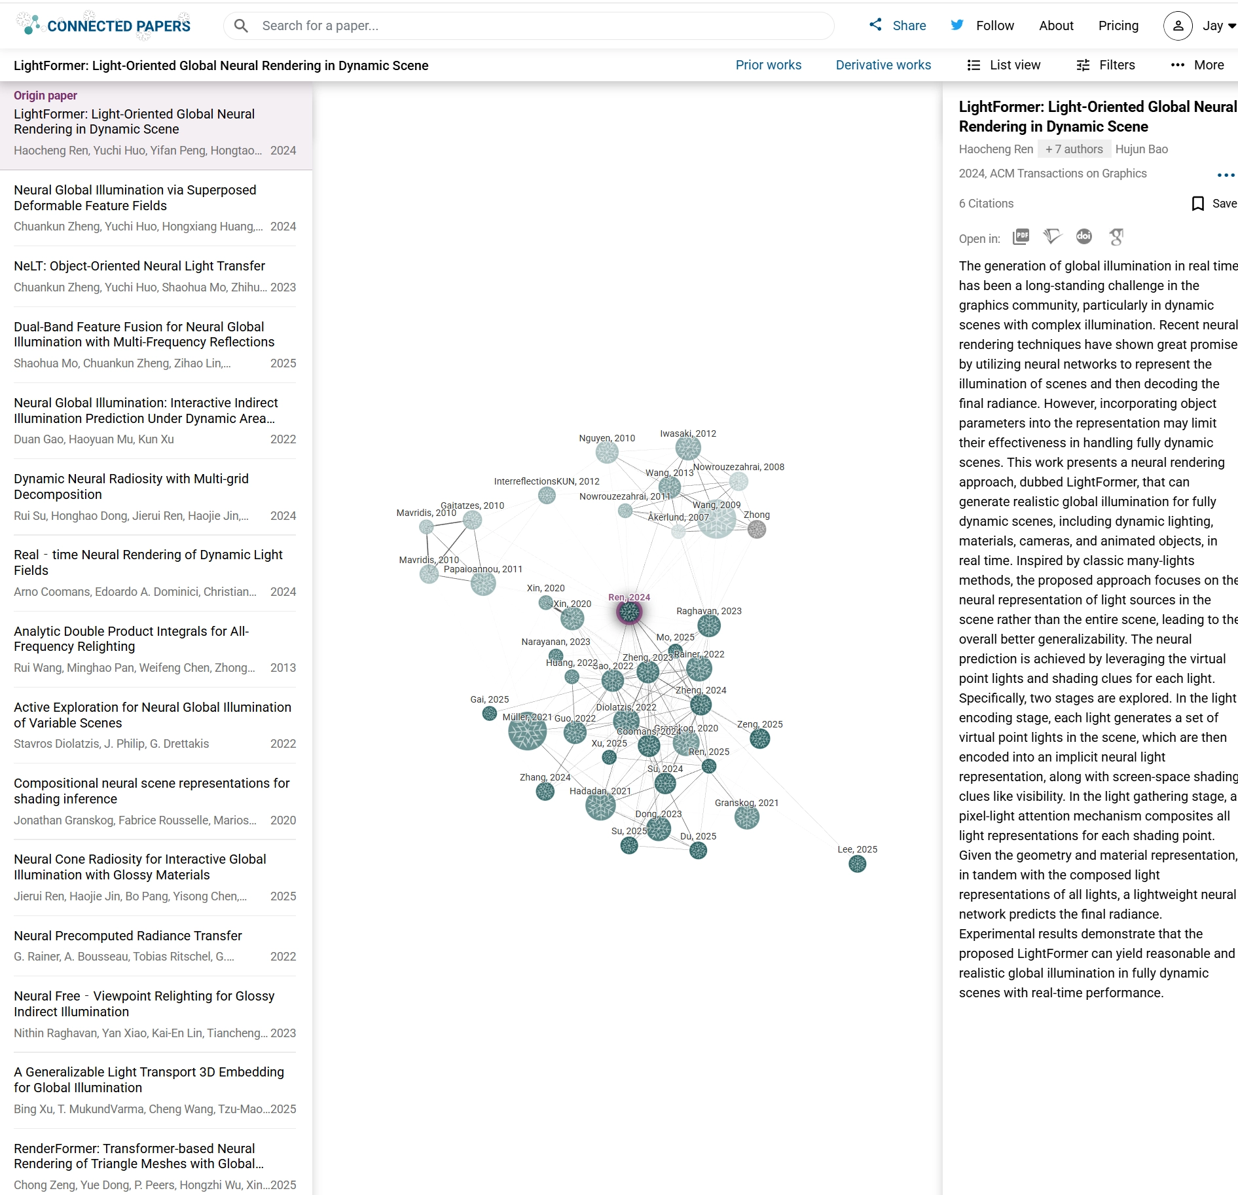Select the Raghavan, 2023 graph node
The image size is (1238, 1195).
click(x=709, y=626)
